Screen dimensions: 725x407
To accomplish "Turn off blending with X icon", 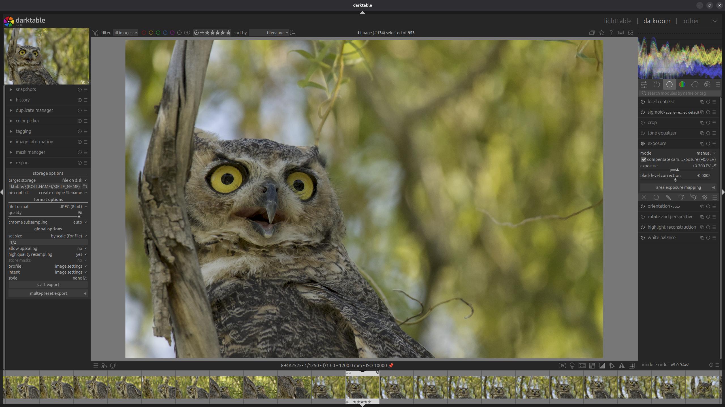I will 644,197.
